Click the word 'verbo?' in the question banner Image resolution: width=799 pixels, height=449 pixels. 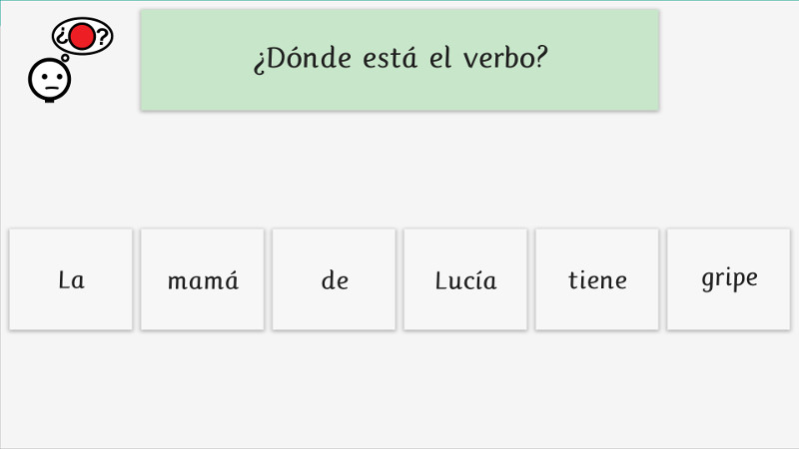(x=505, y=58)
